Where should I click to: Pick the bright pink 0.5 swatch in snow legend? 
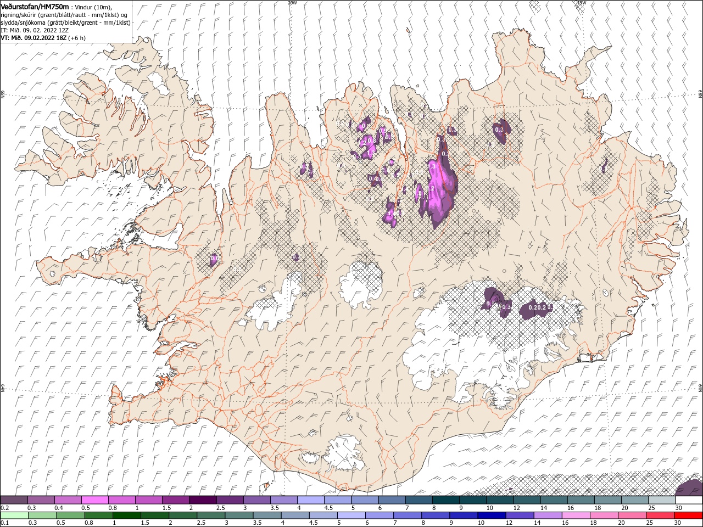click(x=94, y=500)
